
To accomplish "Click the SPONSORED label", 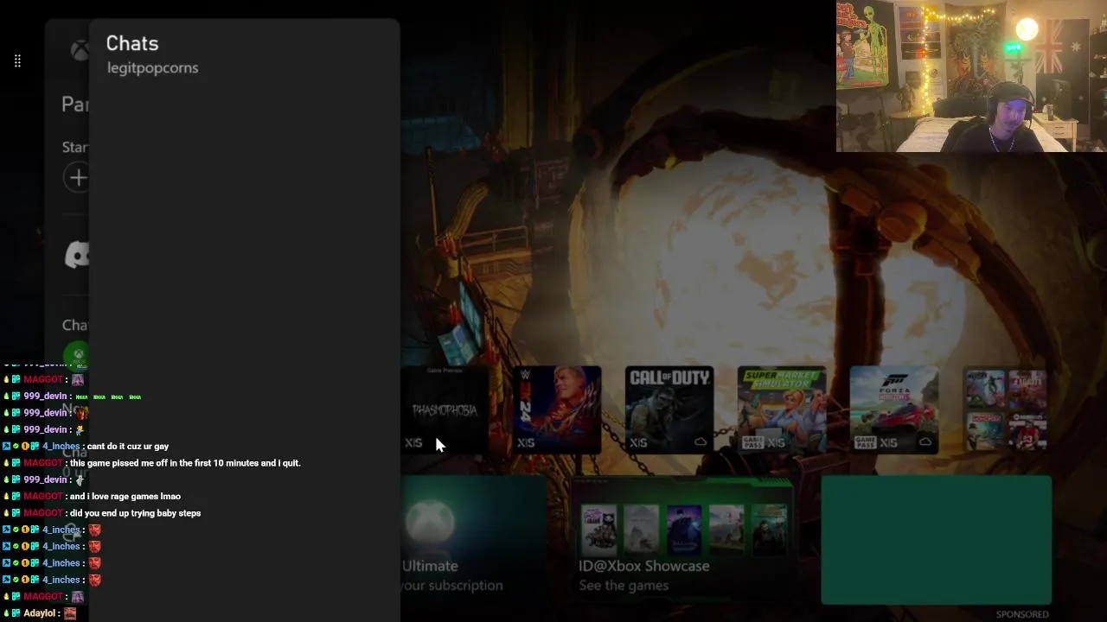I will [x=1022, y=614].
